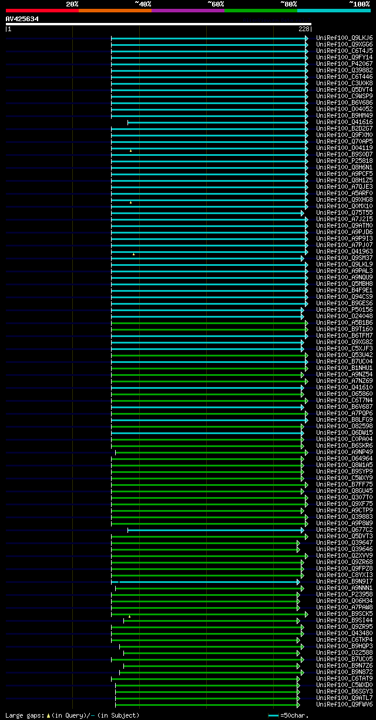The image size is (376, 720).
Task: Select the UniRef100_B6TFM7 label
Action: pyautogui.click(x=344, y=335)
